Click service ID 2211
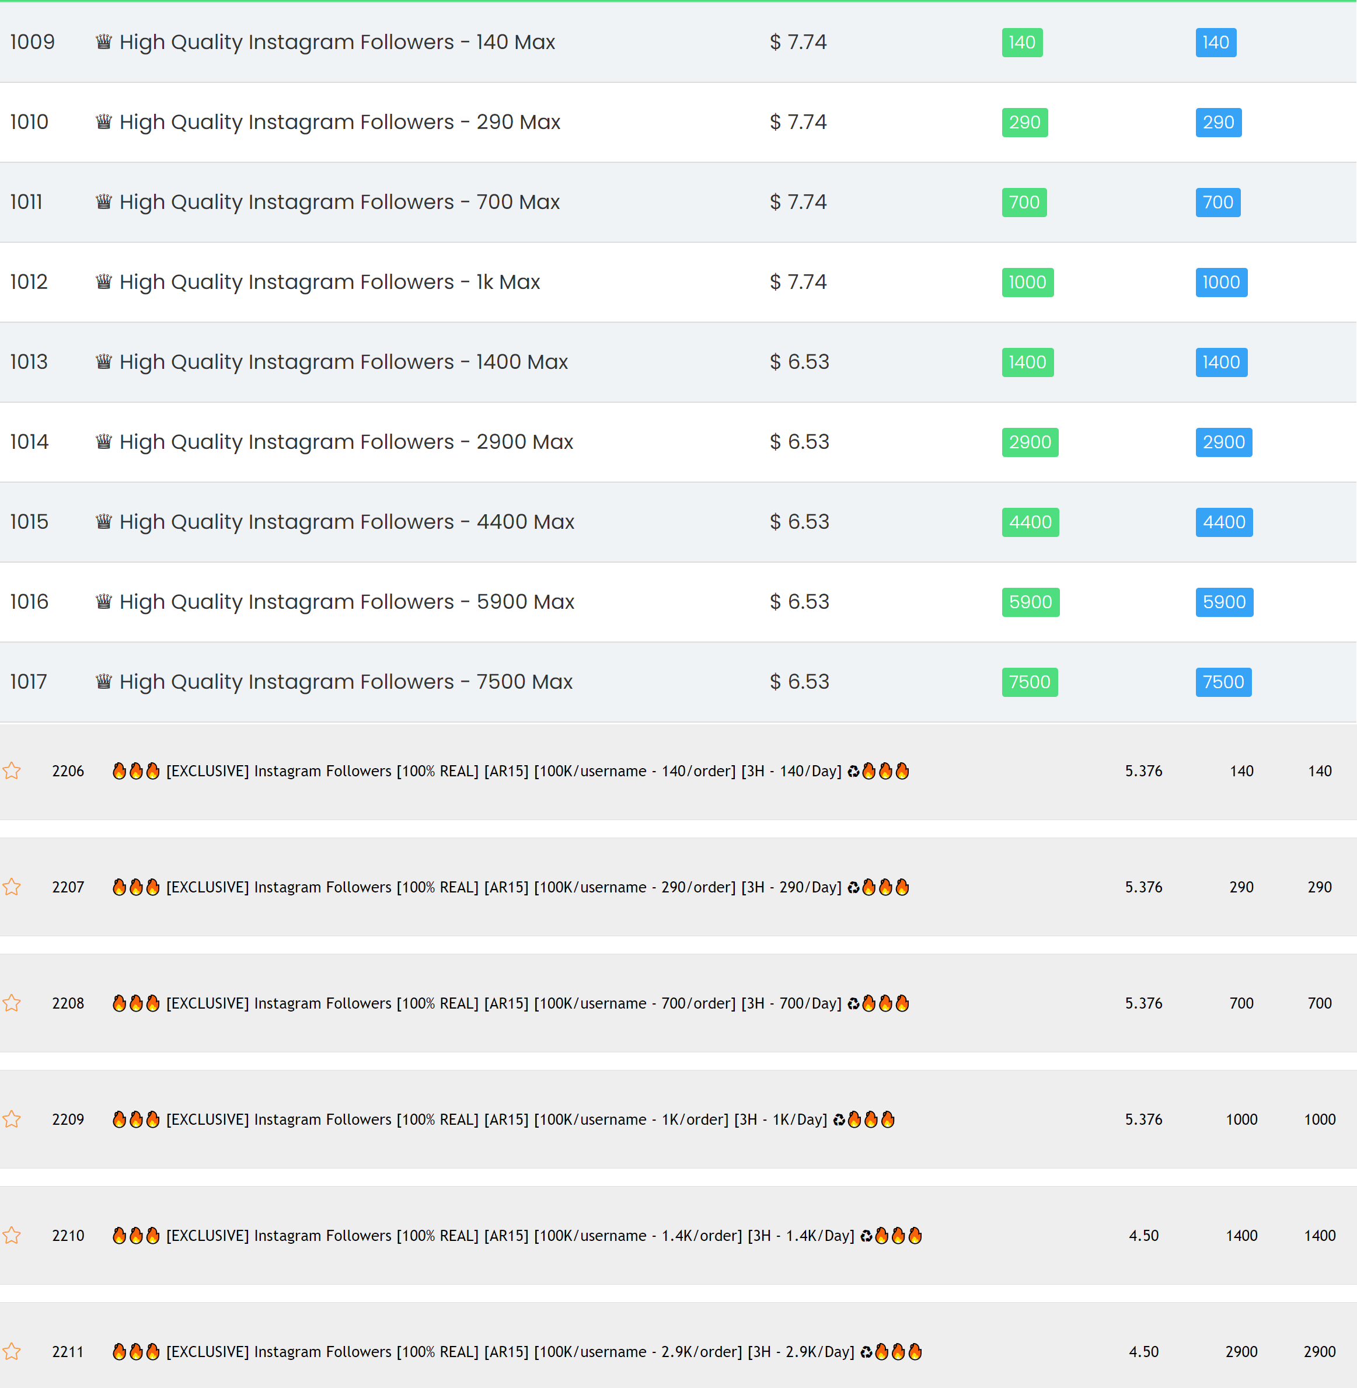This screenshot has width=1357, height=1388. pos(68,1352)
